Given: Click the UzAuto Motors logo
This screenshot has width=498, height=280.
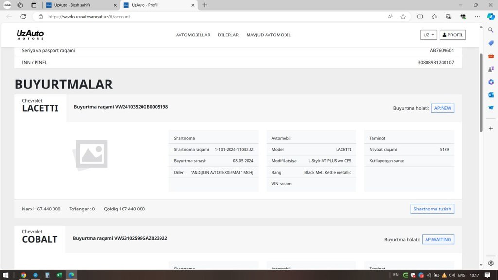Looking at the screenshot, I should click(30, 35).
